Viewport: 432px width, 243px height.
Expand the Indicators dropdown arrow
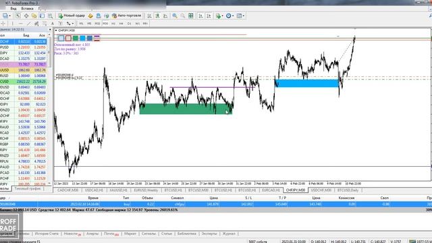[222, 16]
